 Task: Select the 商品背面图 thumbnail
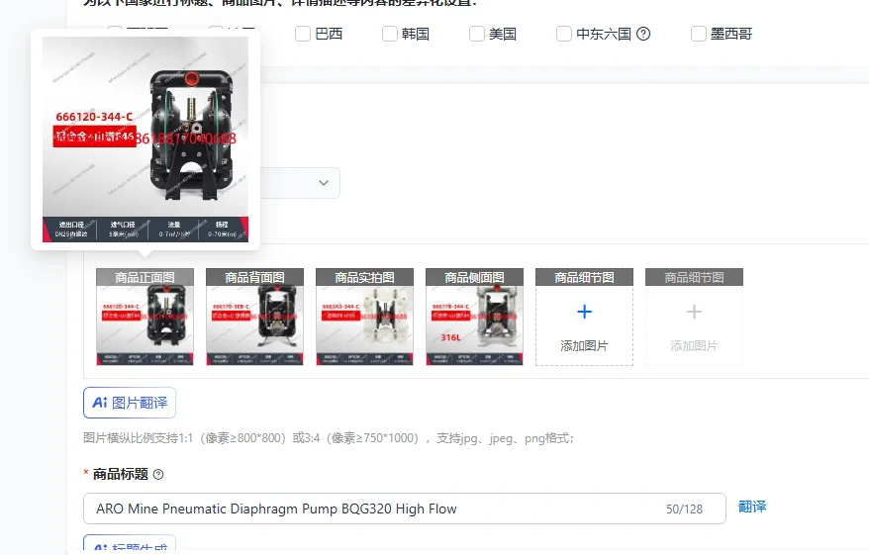[x=254, y=317]
